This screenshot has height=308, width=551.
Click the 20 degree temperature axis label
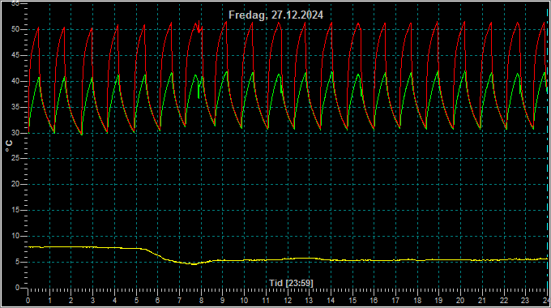click(15, 184)
